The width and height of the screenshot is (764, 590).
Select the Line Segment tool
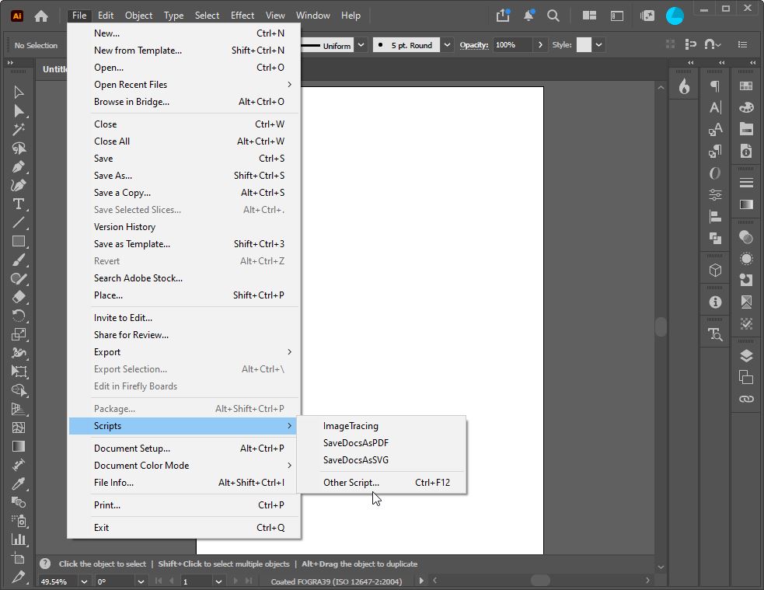19,222
